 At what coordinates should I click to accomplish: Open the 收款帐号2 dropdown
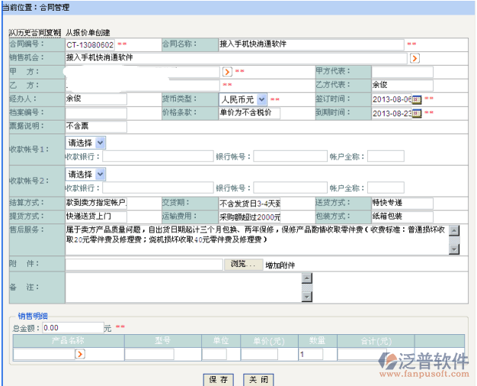coord(101,174)
